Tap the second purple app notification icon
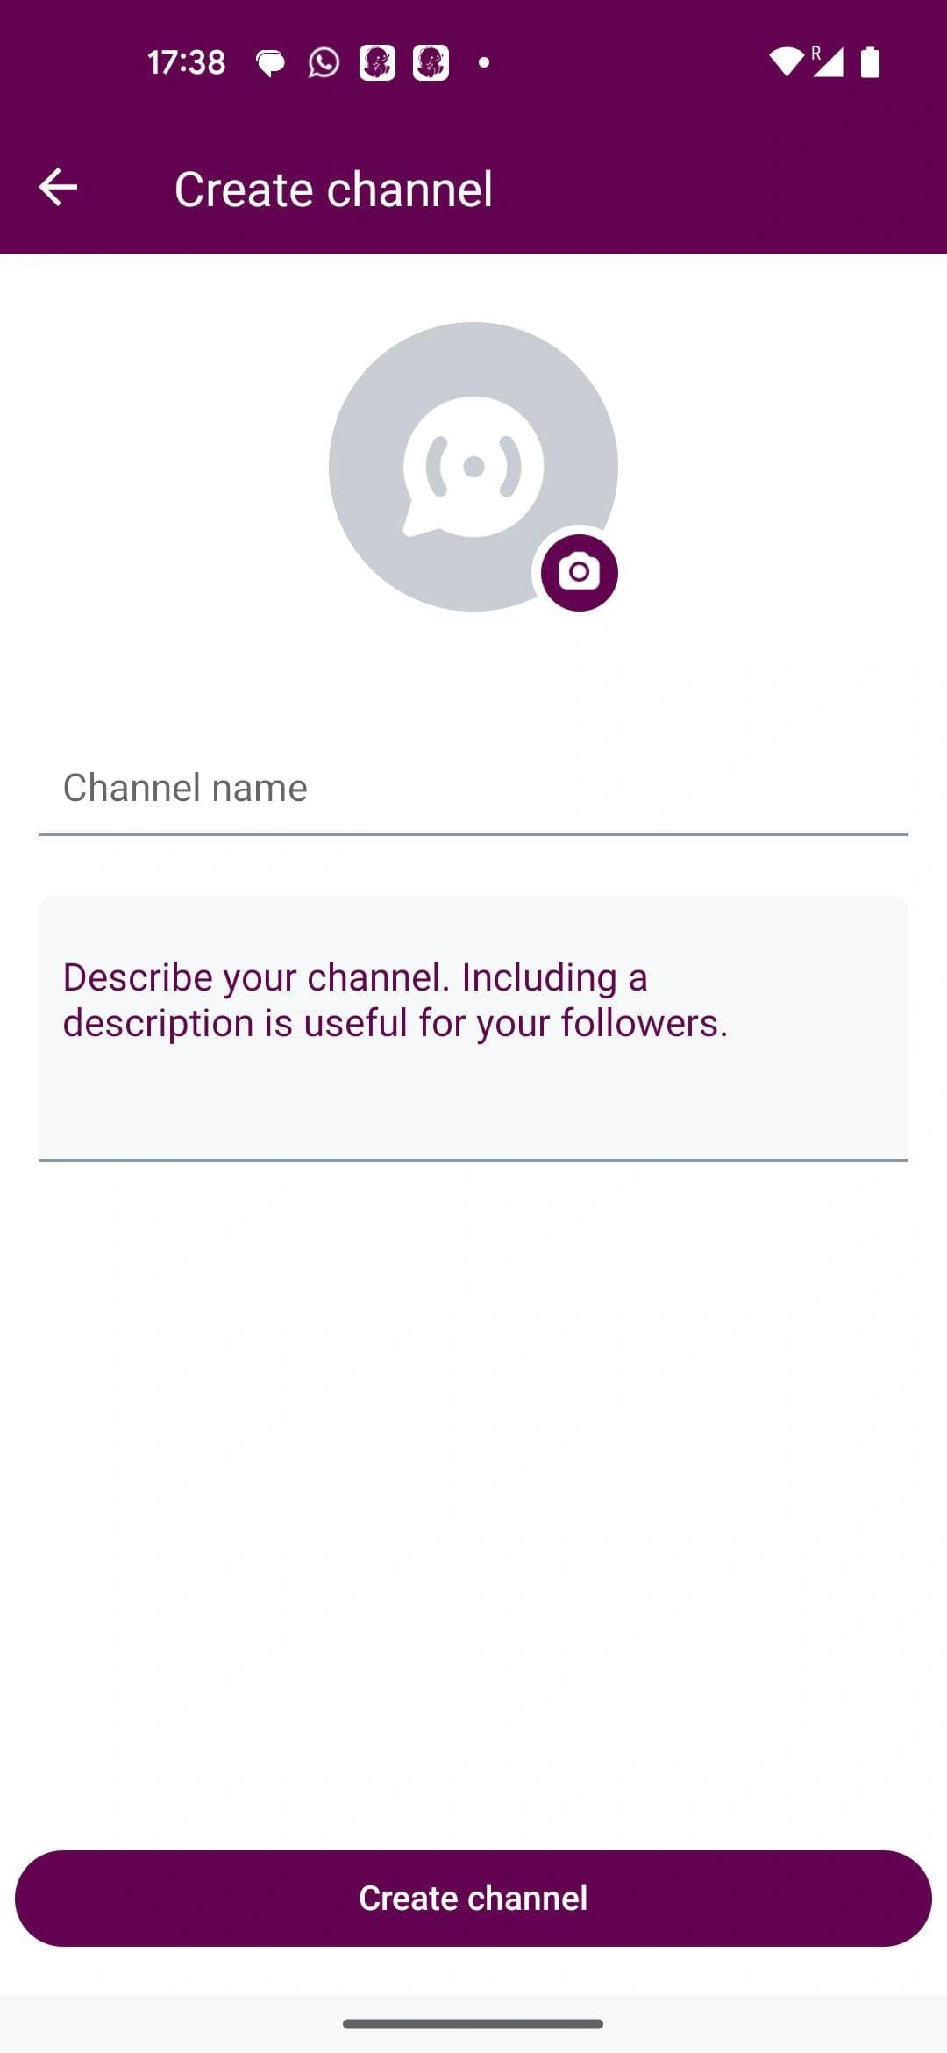 point(431,62)
